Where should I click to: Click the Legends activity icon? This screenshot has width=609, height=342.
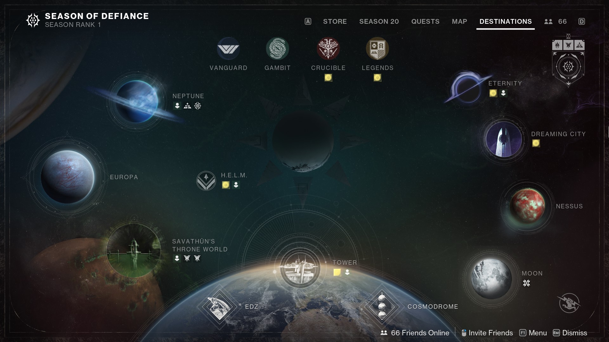point(377,48)
